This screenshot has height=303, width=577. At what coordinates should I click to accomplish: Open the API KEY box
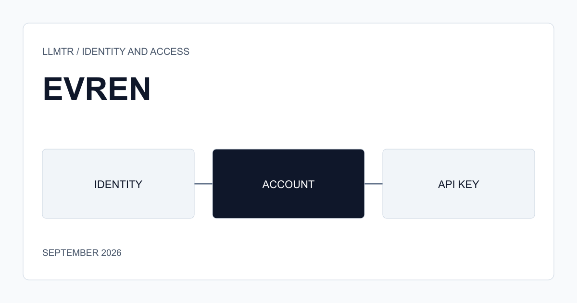[459, 184]
